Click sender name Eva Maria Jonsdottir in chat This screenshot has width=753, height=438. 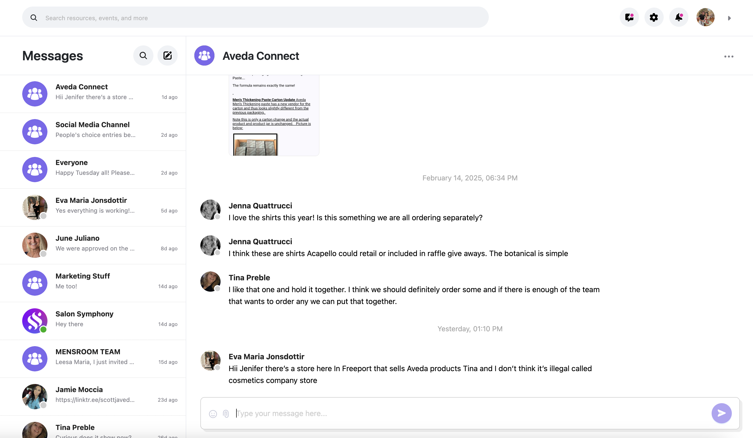coord(266,357)
